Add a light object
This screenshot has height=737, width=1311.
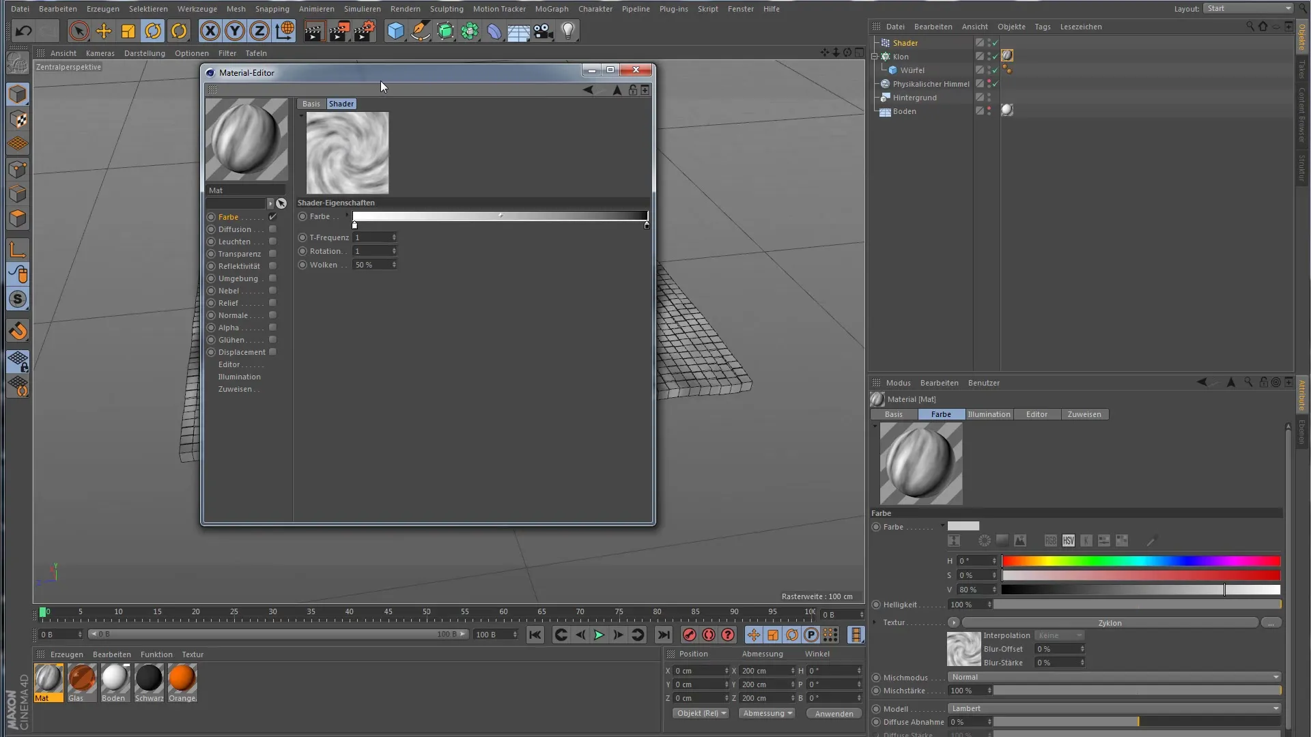pyautogui.click(x=568, y=31)
